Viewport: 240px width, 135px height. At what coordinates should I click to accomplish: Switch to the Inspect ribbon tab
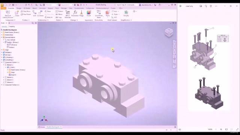coord(50,8)
